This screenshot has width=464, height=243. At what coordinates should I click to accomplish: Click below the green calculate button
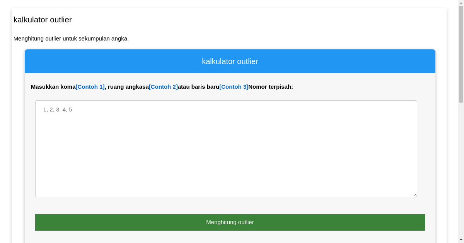point(230,237)
